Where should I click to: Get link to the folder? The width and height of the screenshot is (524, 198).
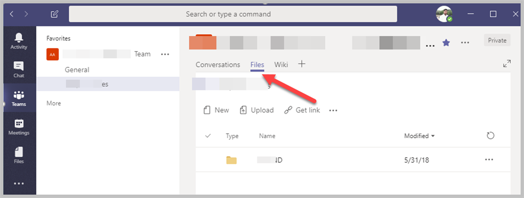pyautogui.click(x=302, y=110)
